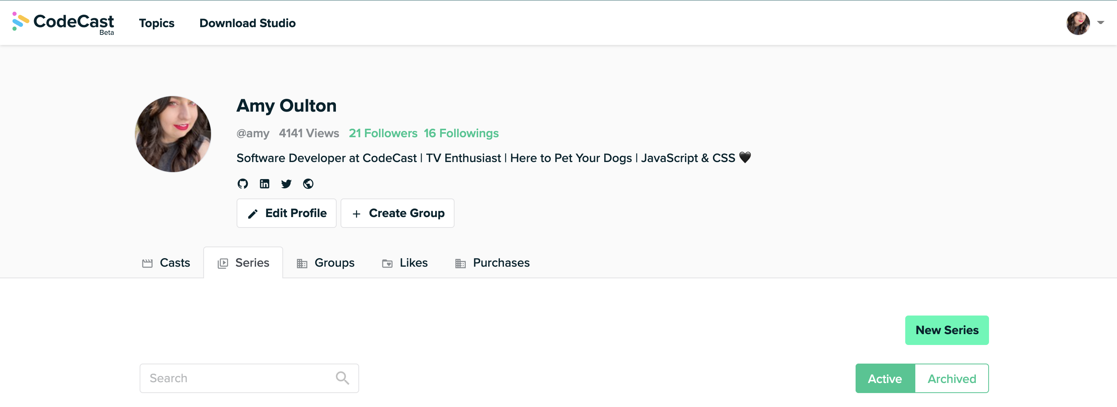
Task: Open the GitHub profile icon link
Action: point(242,184)
